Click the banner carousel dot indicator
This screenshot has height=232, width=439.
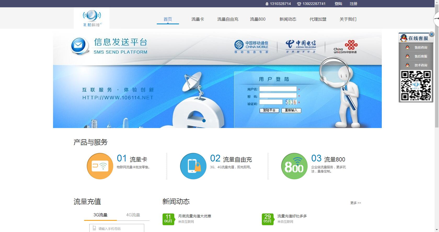coord(204,121)
